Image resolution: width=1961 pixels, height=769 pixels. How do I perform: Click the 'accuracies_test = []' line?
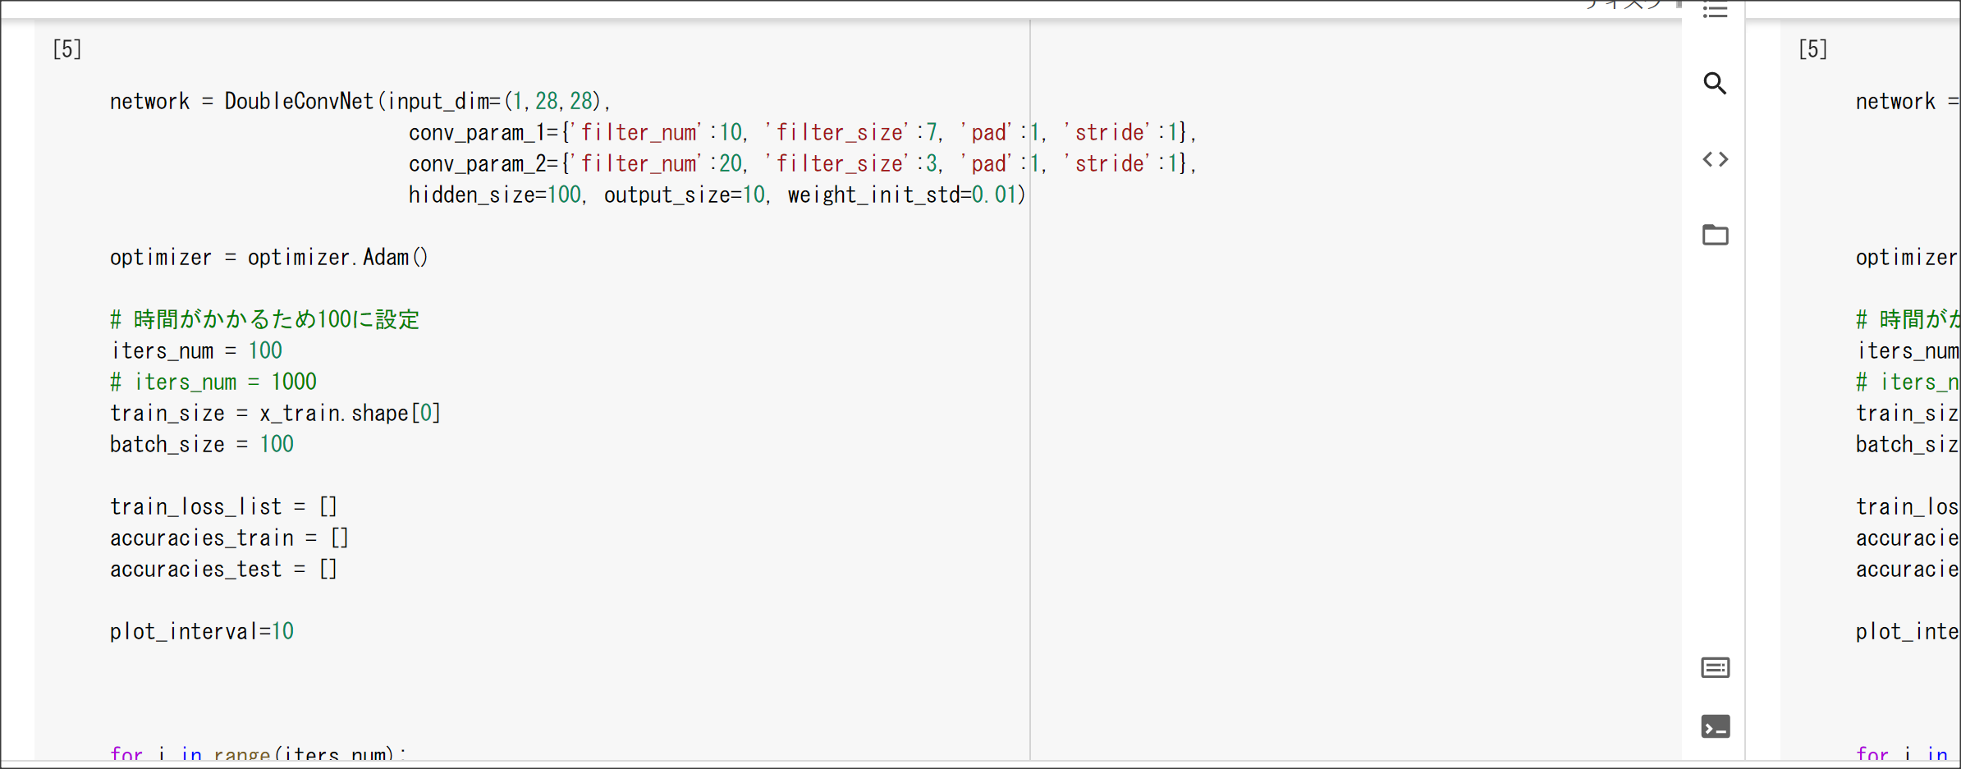point(224,570)
